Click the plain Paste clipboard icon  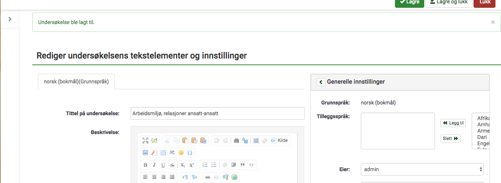pos(185,140)
